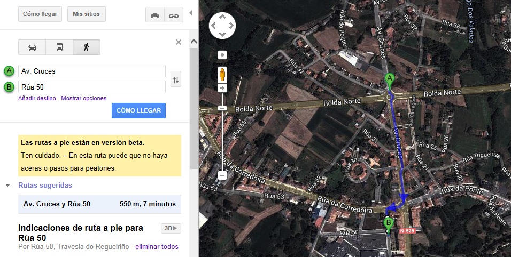
Task: Click the zoom slider handle
Action: pos(222,108)
